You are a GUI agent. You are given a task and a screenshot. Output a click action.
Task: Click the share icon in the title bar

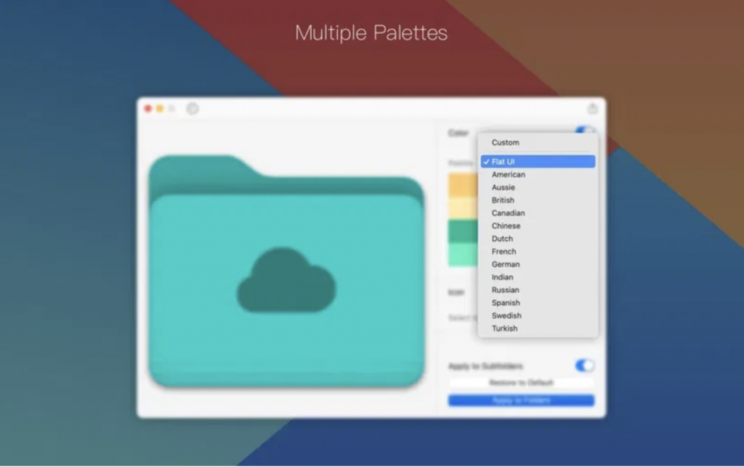[x=592, y=109]
